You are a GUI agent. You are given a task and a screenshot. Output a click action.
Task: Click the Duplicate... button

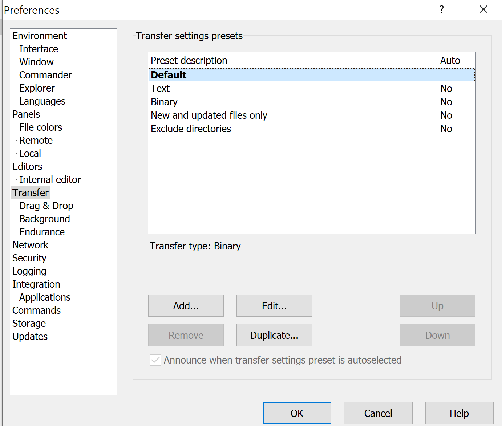click(x=274, y=335)
